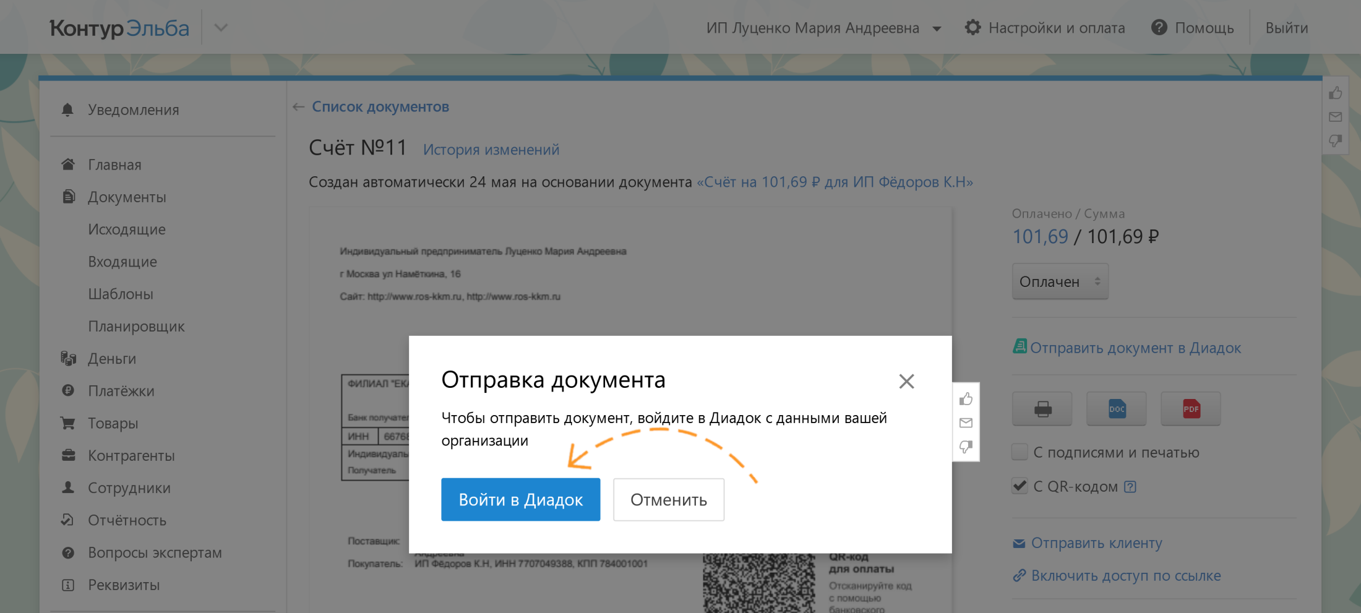The width and height of the screenshot is (1361, 613).
Task: Expand ИП Луценко Мария Андреевна account menu
Action: coord(937,27)
